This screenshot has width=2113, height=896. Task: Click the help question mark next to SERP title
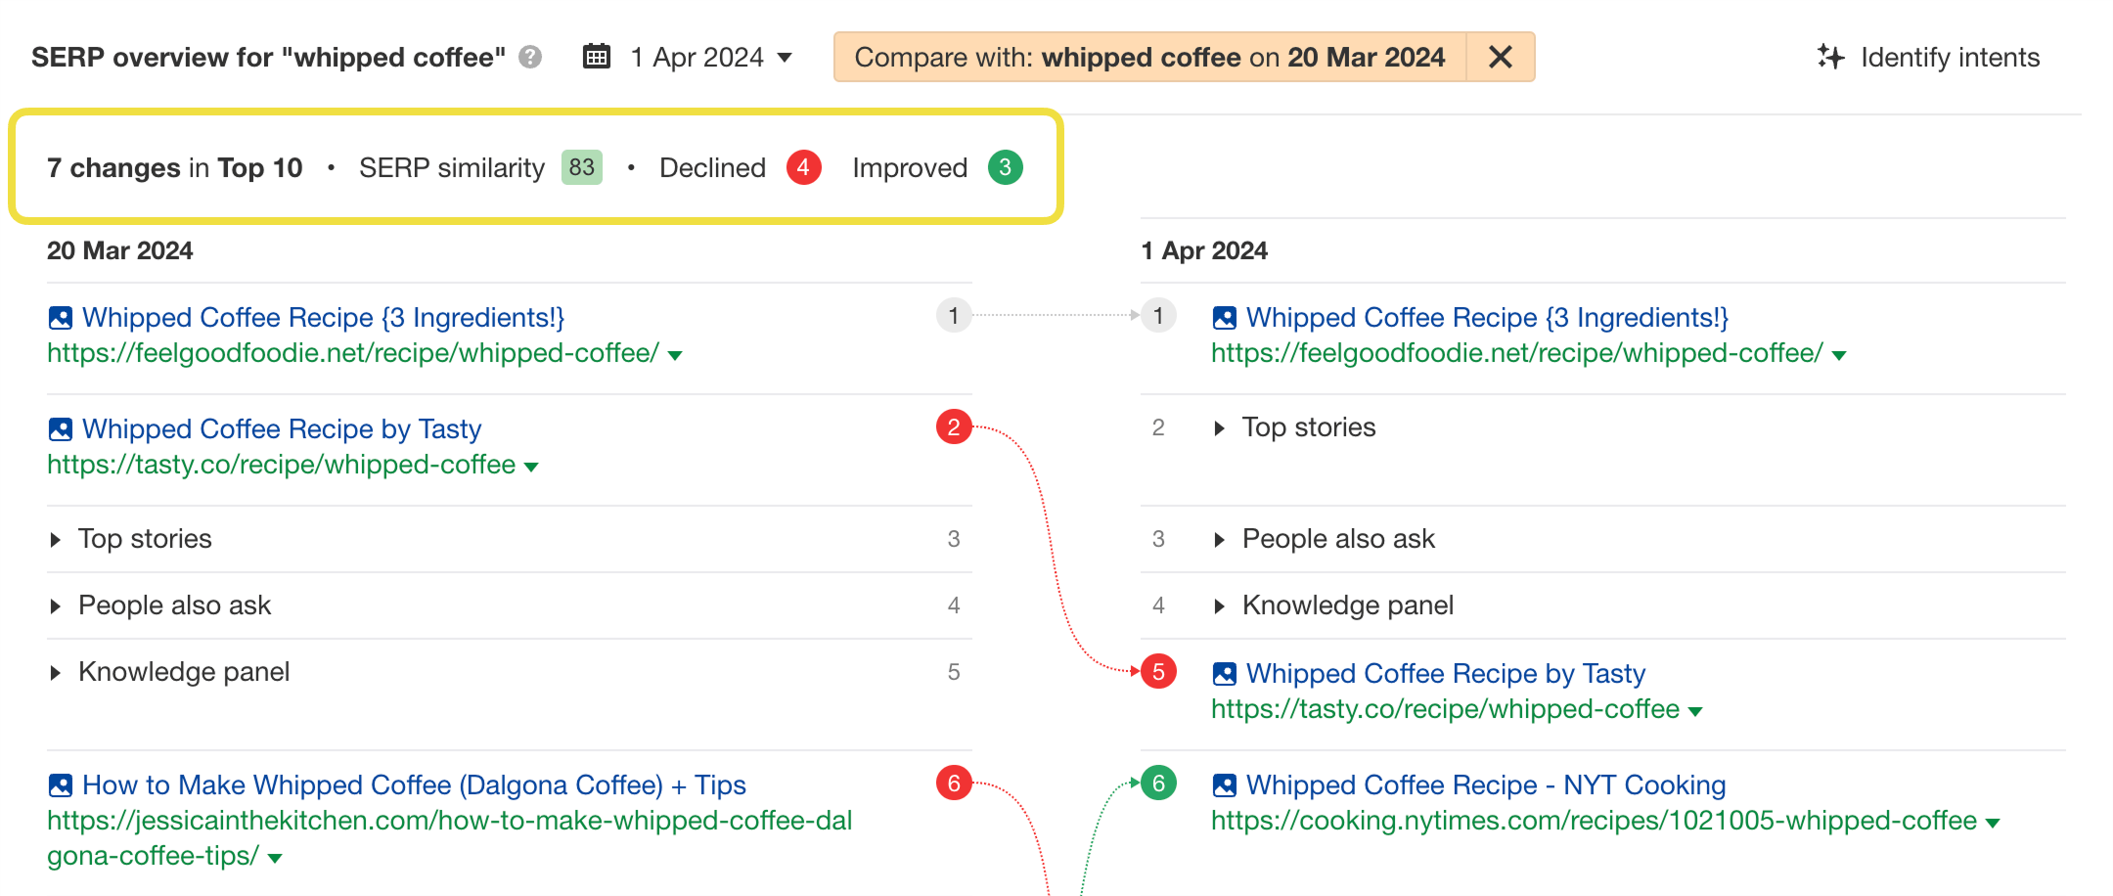(x=528, y=58)
